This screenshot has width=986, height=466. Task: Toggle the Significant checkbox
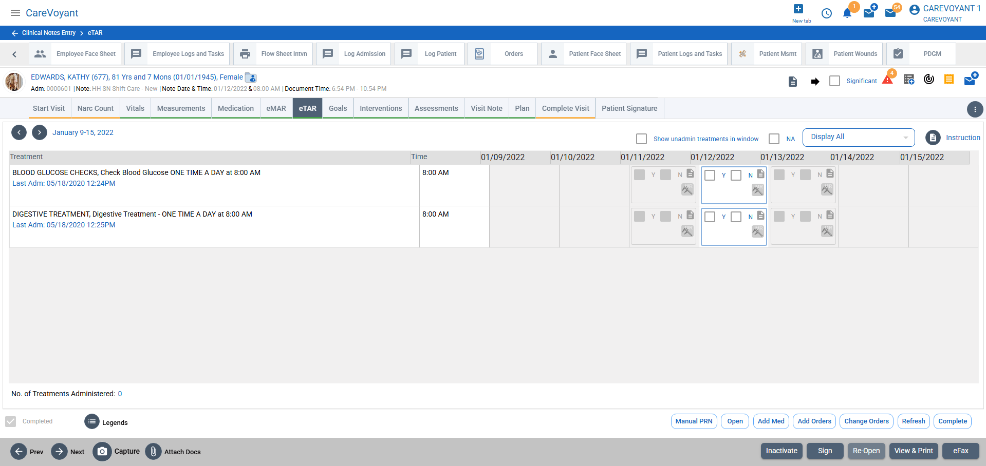835,81
